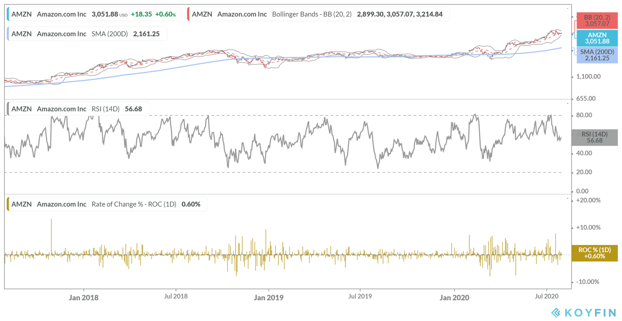Click the blue AMZN 3,051.88 axis tag

(597, 38)
